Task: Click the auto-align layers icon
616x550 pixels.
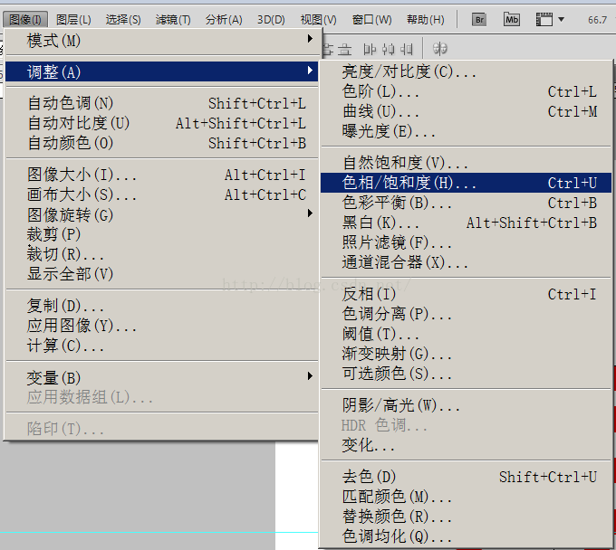Action: click(439, 49)
